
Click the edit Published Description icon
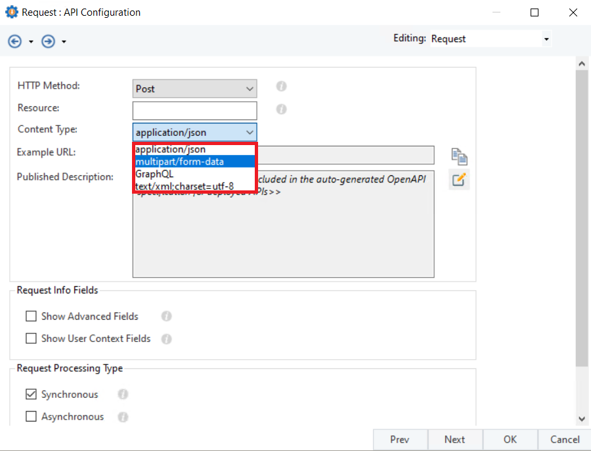tap(459, 179)
